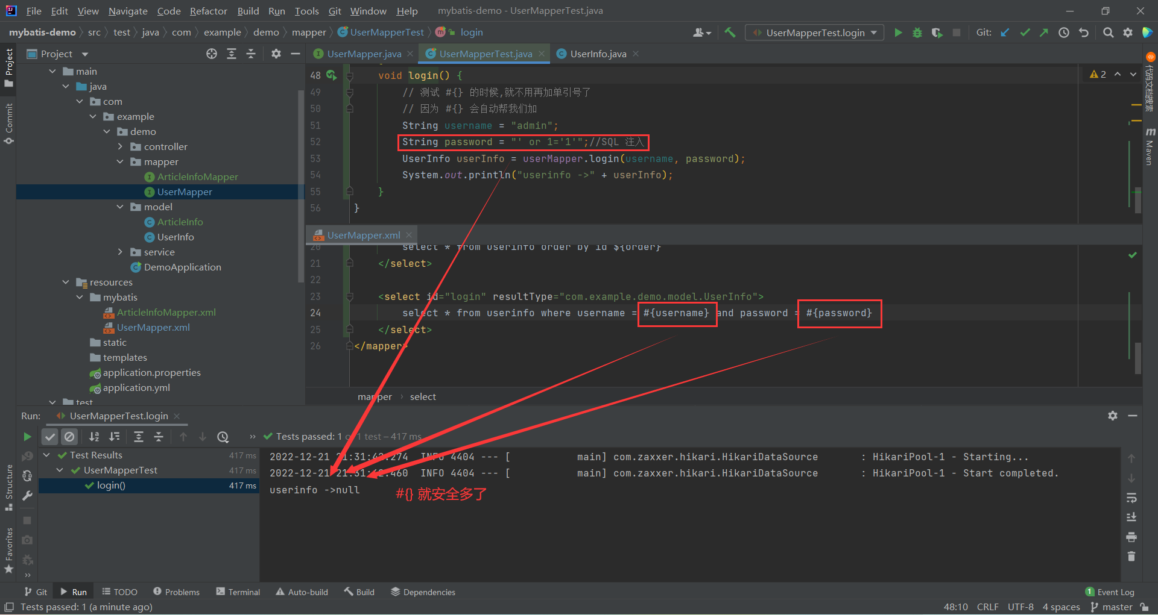Image resolution: width=1158 pixels, height=615 pixels.
Task: Open IDE settings gear in toolbar
Action: coord(1128,33)
